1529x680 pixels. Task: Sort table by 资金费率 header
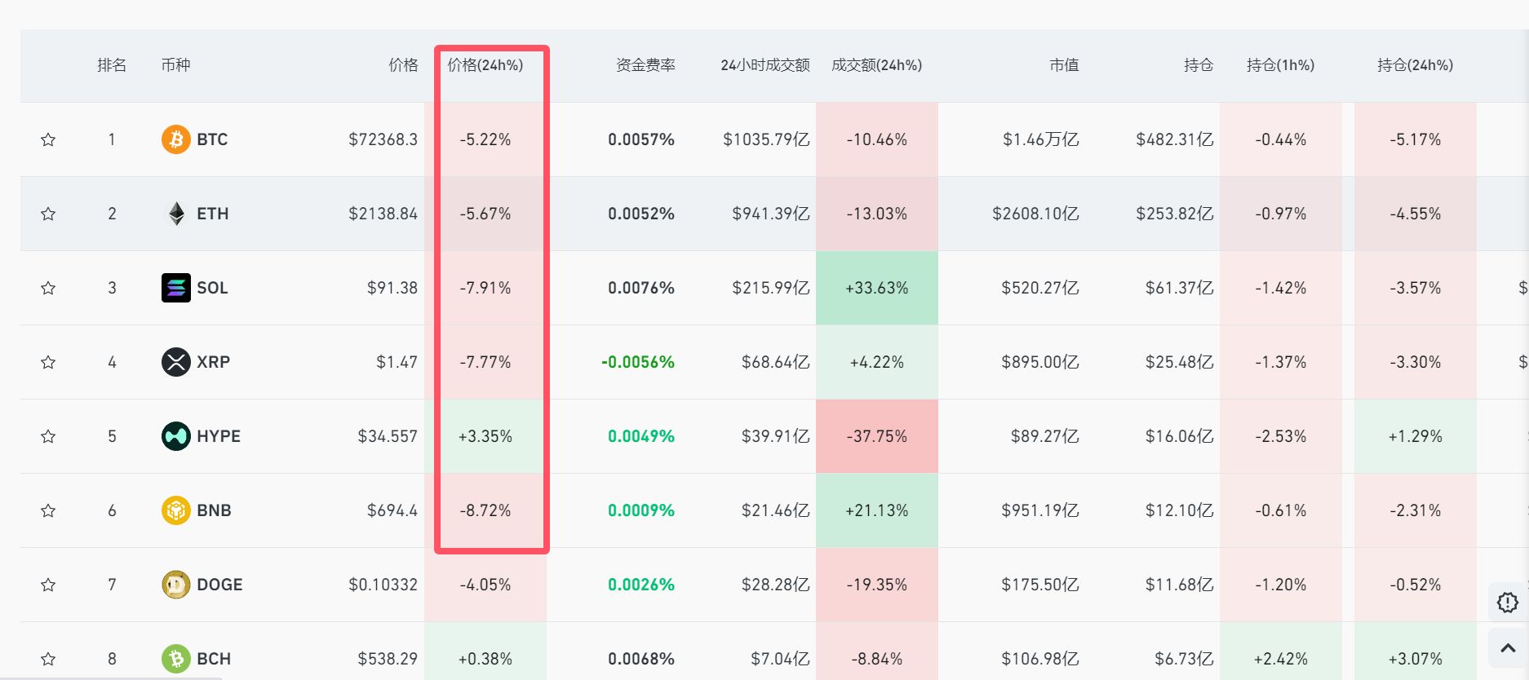click(x=645, y=65)
